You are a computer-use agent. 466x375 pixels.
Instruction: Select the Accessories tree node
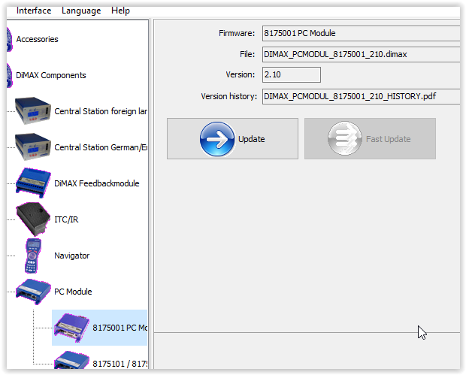pyautogui.click(x=37, y=39)
